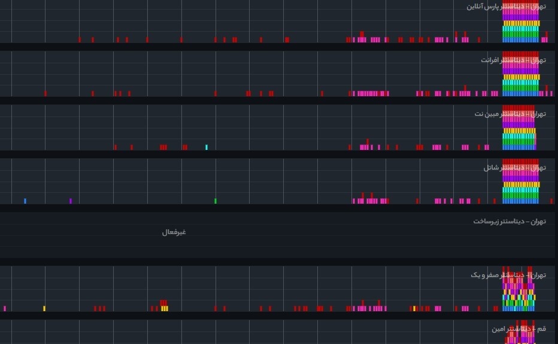The image size is (558, 344).
Task: Select the قم - دیتاسنتر امین label
Action: 518,329
